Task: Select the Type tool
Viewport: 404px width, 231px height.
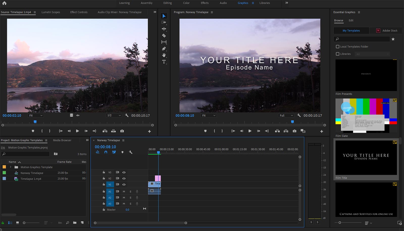Action: click(164, 62)
